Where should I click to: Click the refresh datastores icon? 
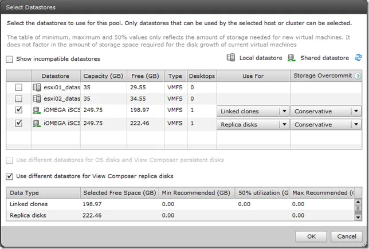point(358,57)
